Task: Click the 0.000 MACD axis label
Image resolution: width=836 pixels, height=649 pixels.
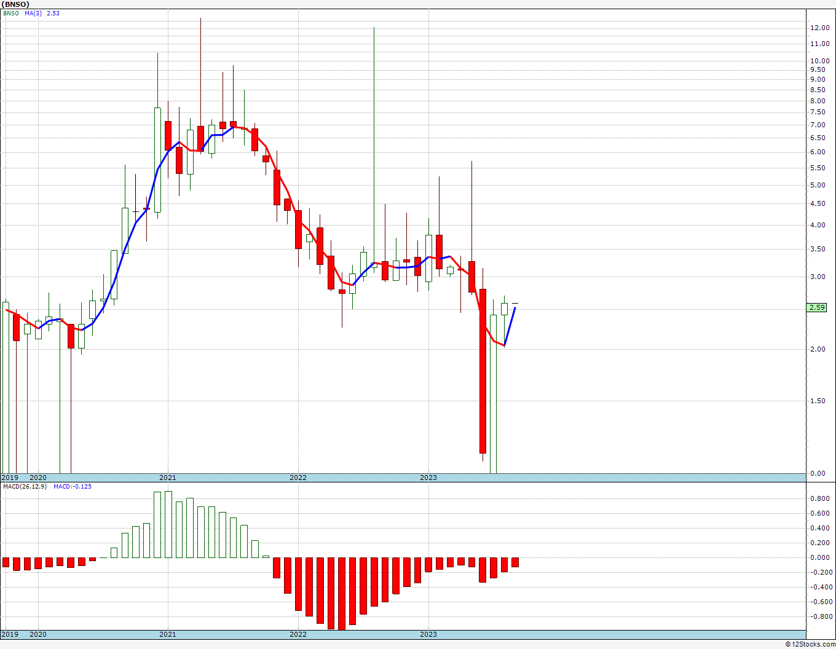Action: point(821,558)
